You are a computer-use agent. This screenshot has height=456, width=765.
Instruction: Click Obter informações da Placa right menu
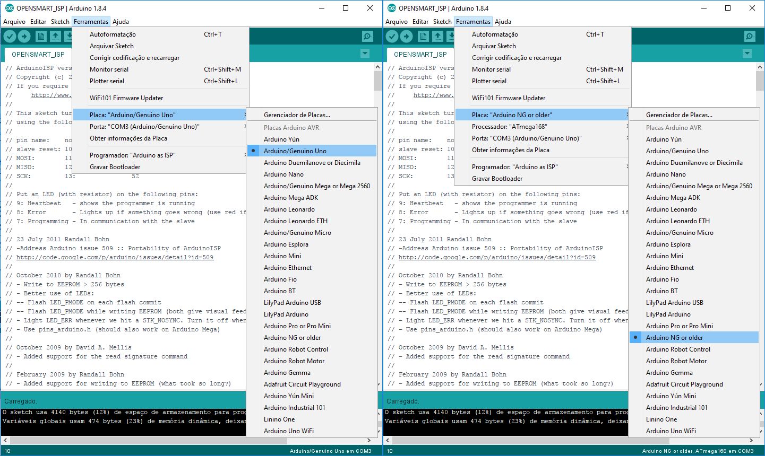click(543, 150)
